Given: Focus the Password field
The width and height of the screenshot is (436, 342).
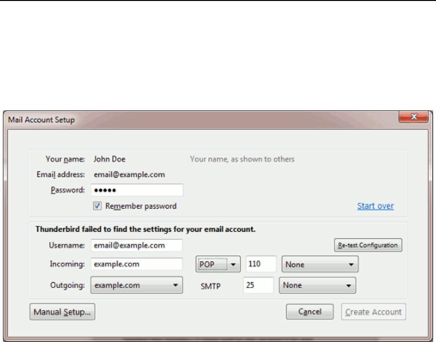Looking at the screenshot, I should pyautogui.click(x=137, y=190).
